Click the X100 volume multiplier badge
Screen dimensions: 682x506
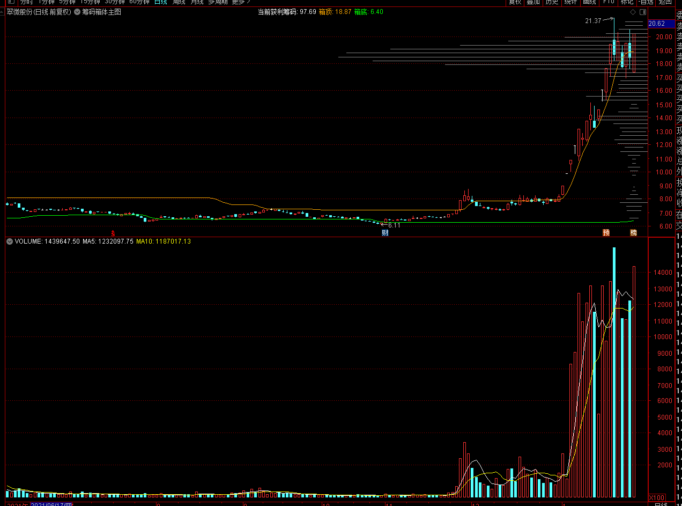657,498
